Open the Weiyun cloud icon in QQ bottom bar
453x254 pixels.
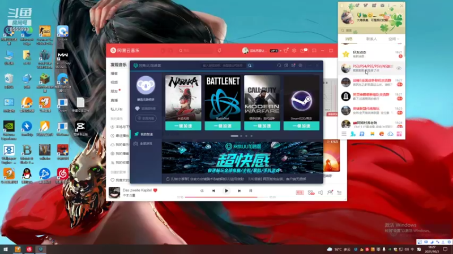(x=390, y=134)
